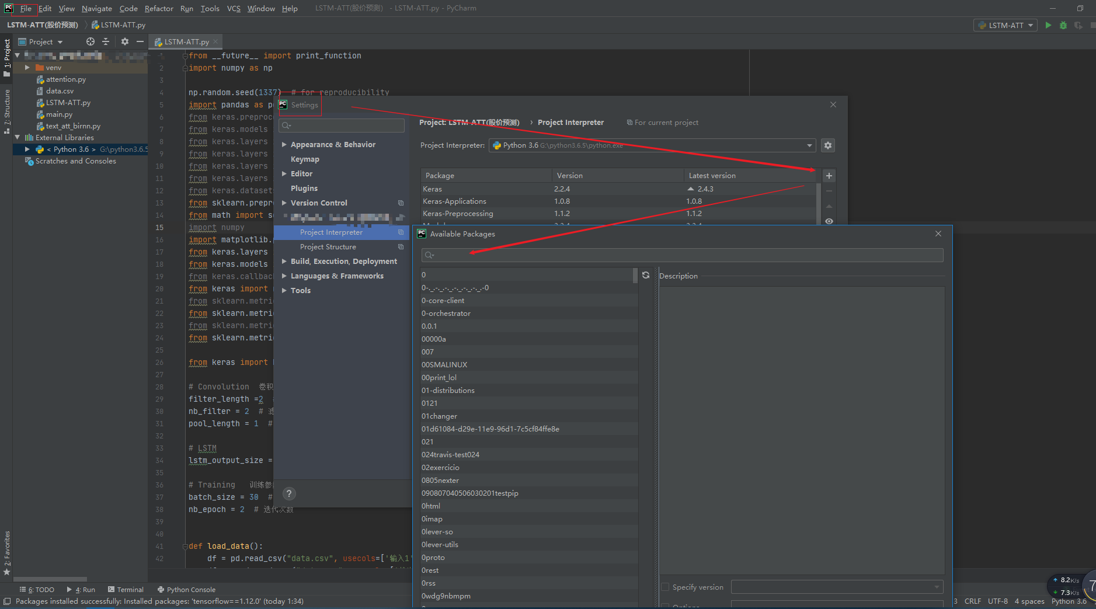The image size is (1096, 609).
Task: Focus the Settings search box
Action: tap(342, 126)
